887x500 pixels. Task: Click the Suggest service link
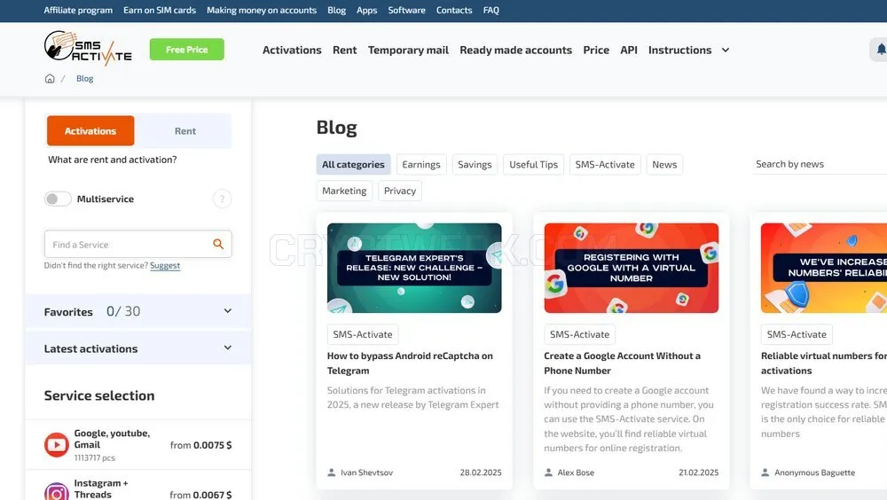click(x=165, y=265)
